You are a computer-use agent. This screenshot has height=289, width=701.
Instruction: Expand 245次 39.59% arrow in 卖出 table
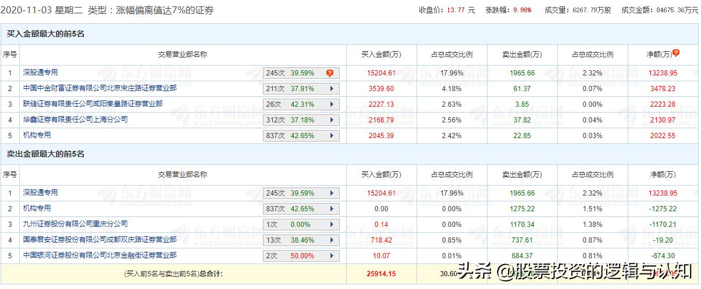pos(332,193)
